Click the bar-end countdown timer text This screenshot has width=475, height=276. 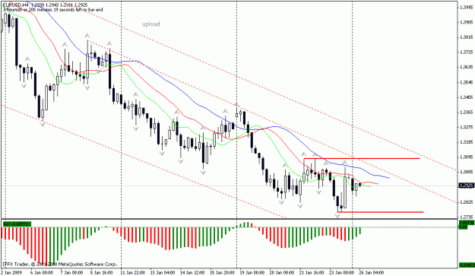pos(52,10)
